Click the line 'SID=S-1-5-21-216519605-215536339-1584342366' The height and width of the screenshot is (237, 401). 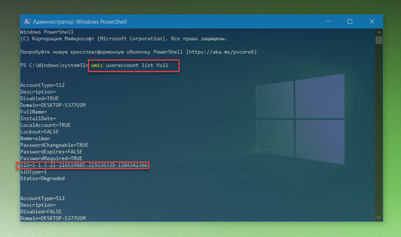[x=84, y=165]
